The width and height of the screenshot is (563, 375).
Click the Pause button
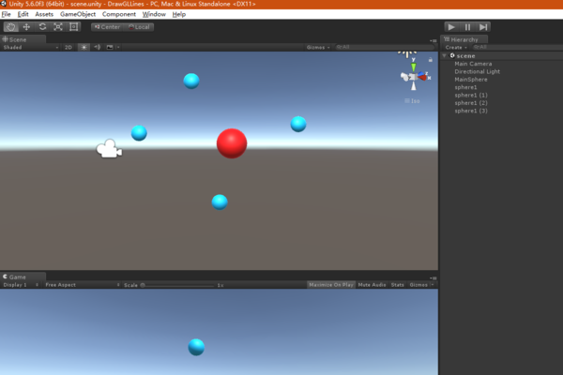pos(467,27)
